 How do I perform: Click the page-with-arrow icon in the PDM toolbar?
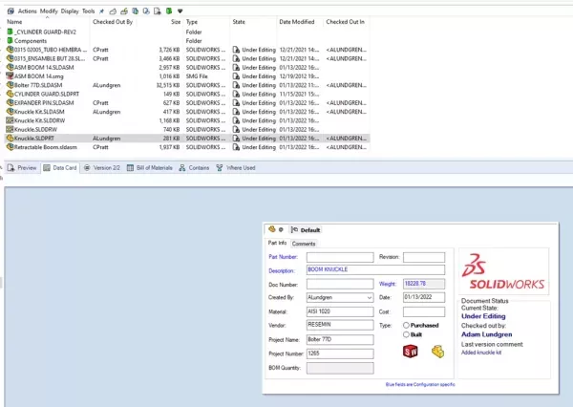[x=158, y=11]
